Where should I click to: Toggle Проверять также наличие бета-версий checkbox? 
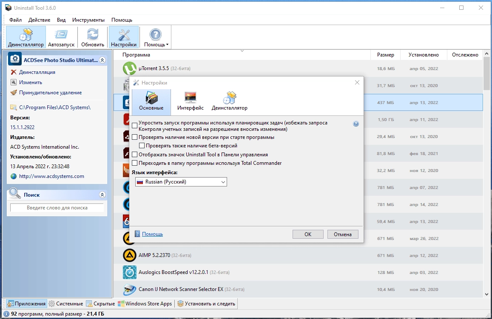(x=142, y=145)
